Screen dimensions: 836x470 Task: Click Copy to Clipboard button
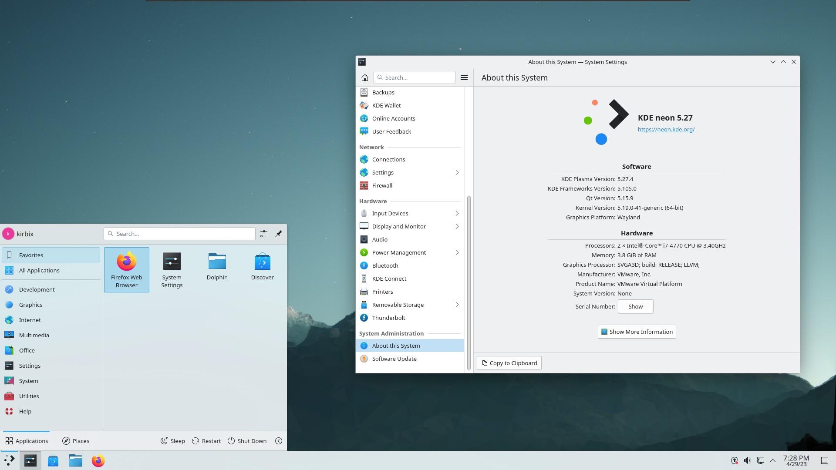(509, 363)
